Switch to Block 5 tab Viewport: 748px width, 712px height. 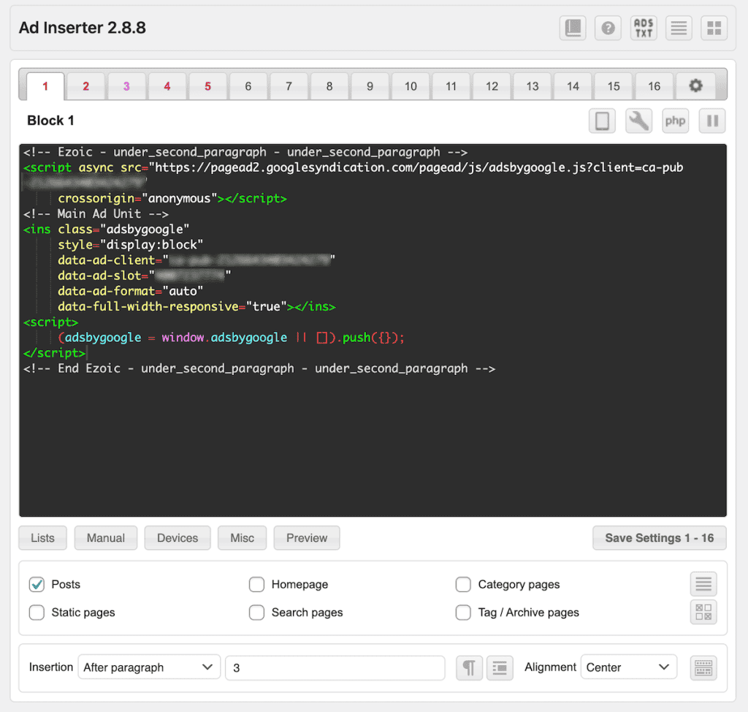(207, 86)
